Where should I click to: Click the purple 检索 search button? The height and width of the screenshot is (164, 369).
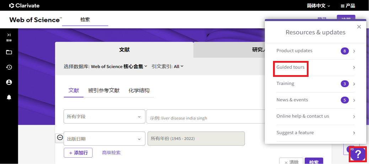(314, 162)
